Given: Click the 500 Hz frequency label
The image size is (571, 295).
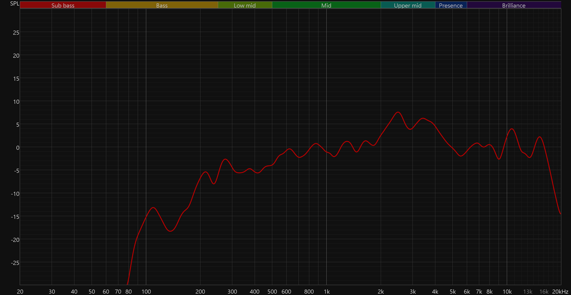Looking at the screenshot, I should pos(272,292).
